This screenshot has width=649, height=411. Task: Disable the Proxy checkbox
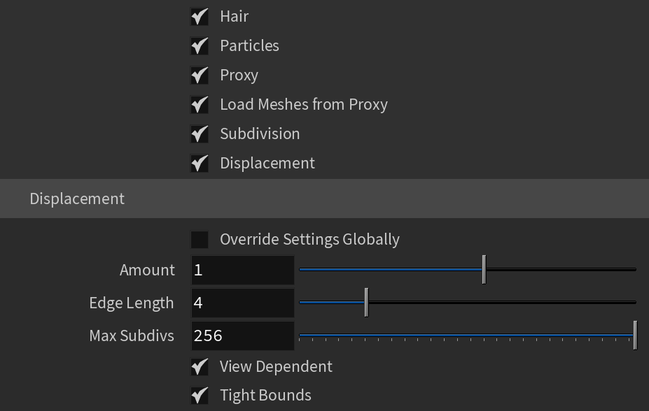[x=200, y=75]
